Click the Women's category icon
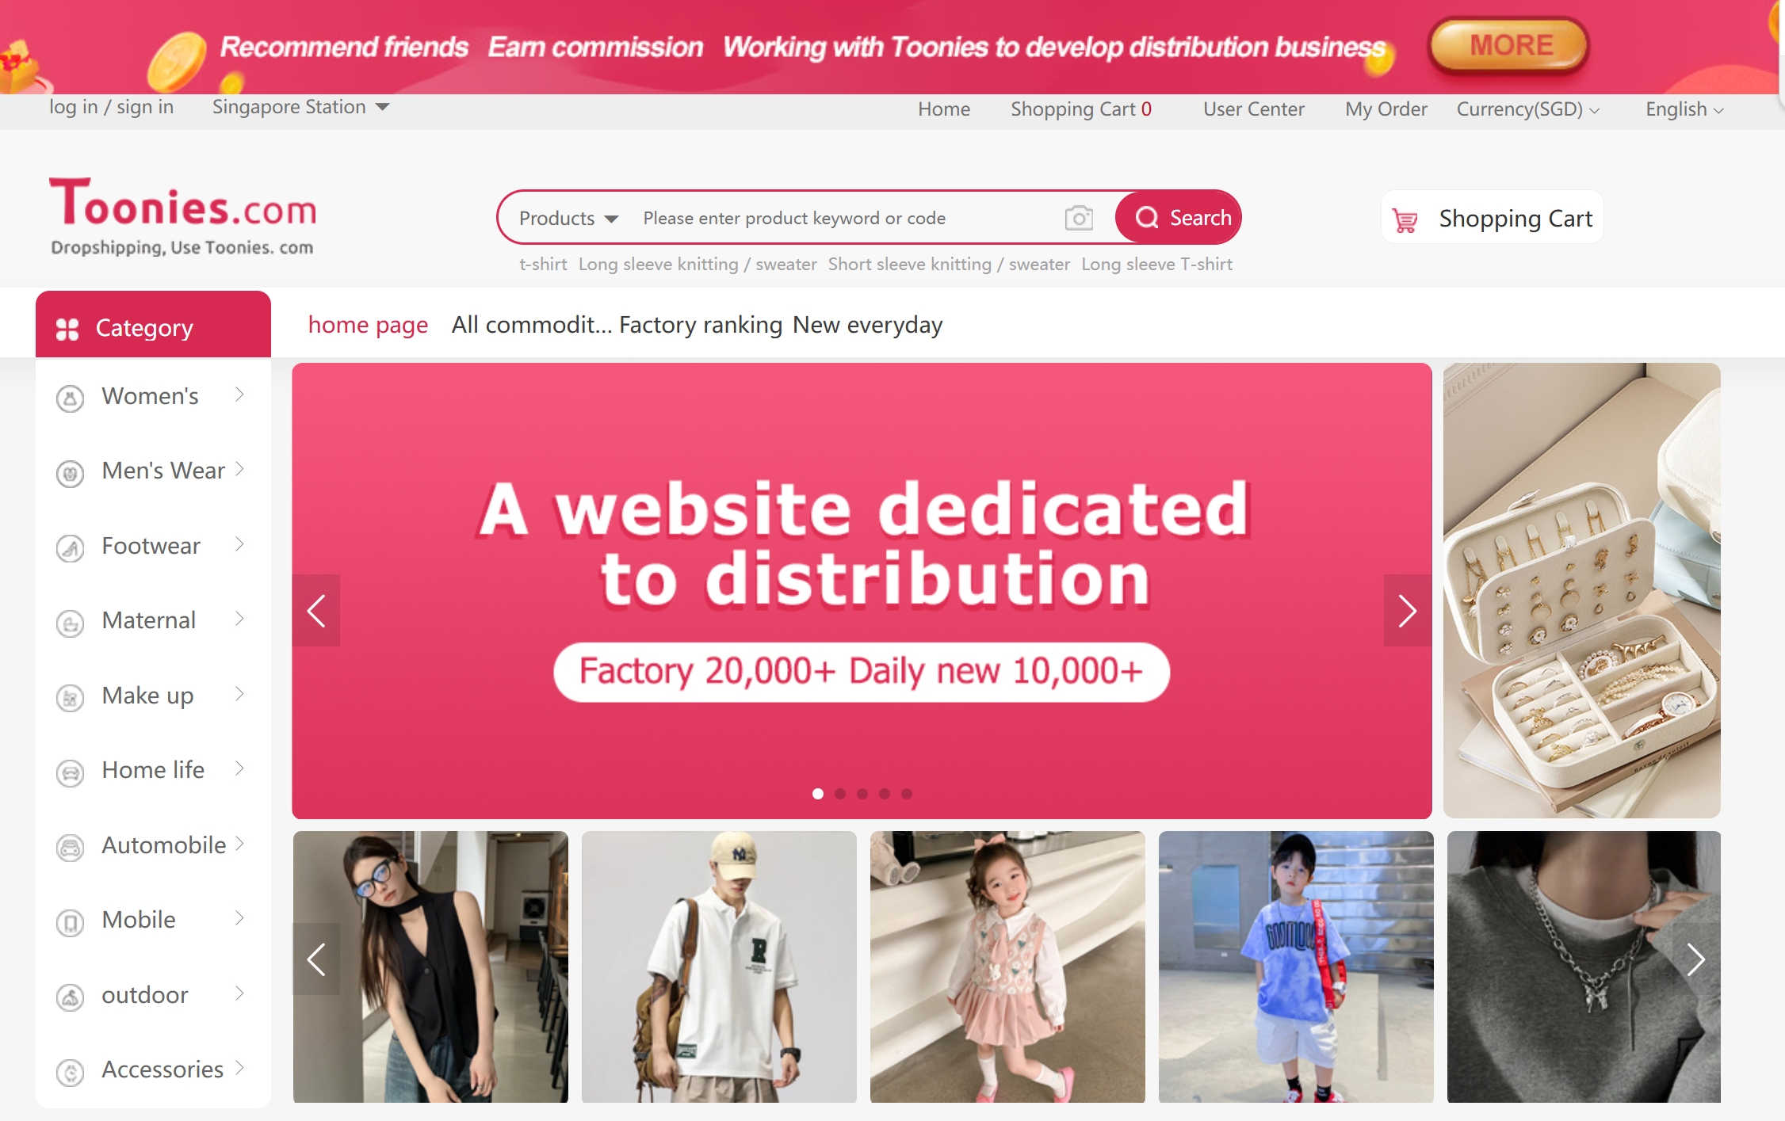The image size is (1785, 1121). pyautogui.click(x=70, y=398)
